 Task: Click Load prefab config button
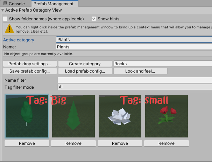pos(85,71)
